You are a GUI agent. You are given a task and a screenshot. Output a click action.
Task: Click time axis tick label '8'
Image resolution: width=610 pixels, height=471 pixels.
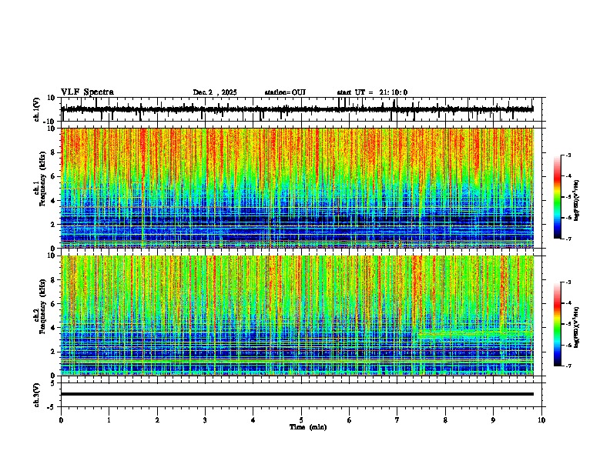(445, 420)
